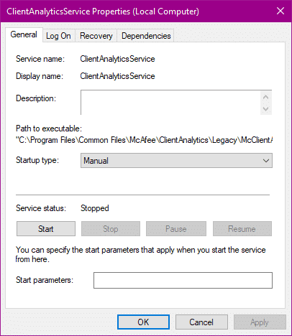Click the Cancel button
292x336 pixels.
pyautogui.click(x=201, y=322)
